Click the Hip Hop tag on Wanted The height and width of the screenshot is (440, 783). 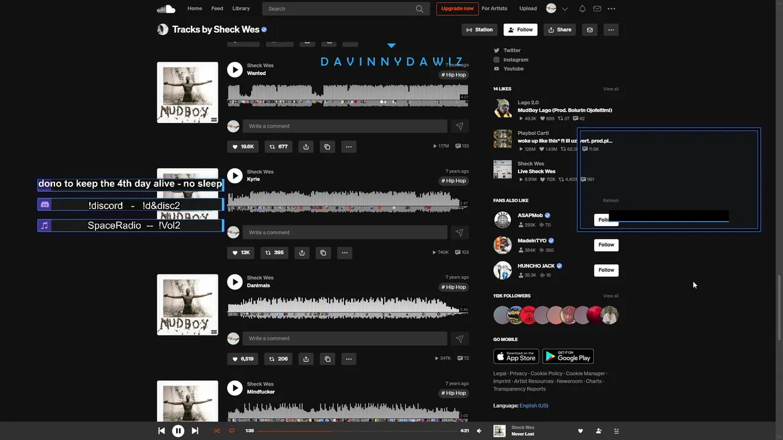tap(454, 75)
